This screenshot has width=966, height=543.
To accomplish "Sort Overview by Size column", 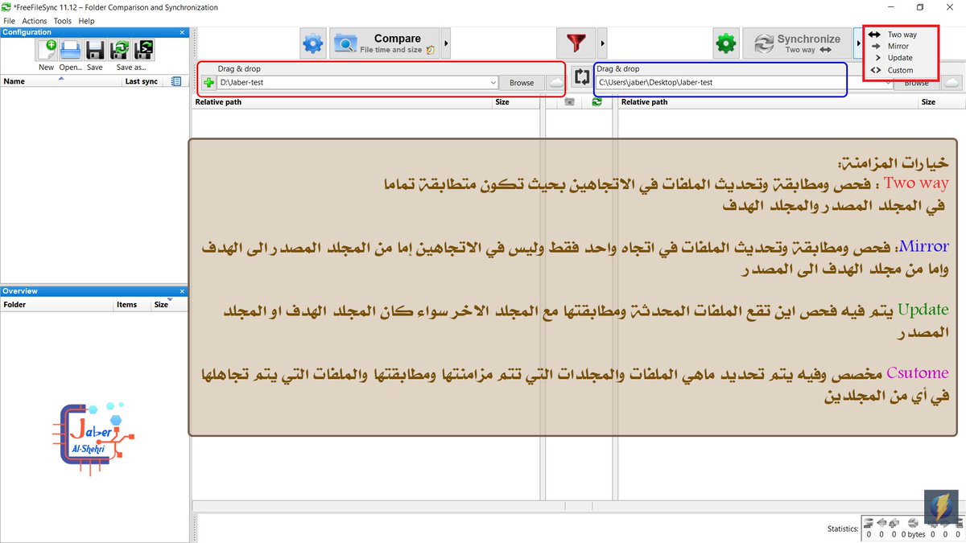I will (x=168, y=305).
